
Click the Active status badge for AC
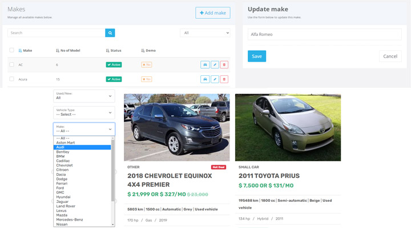[114, 64]
